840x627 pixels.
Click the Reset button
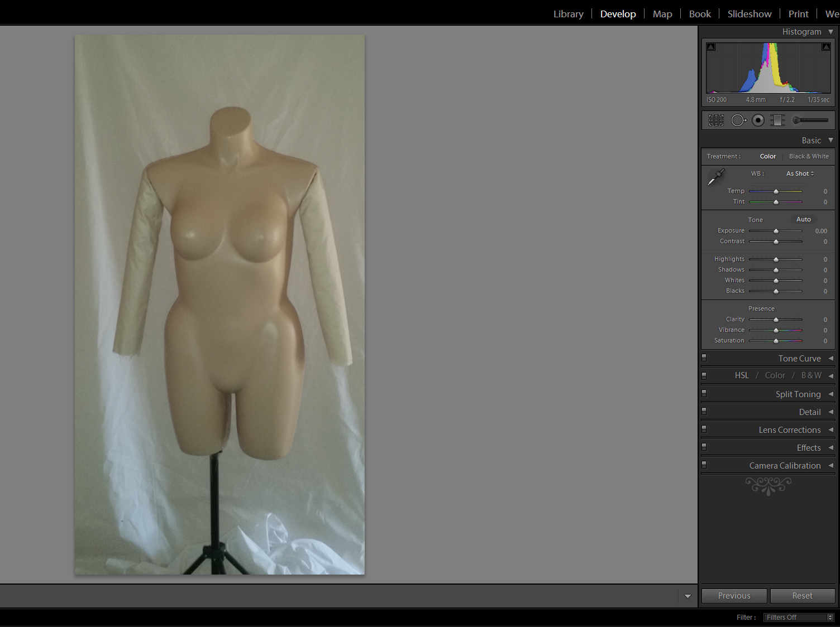(803, 596)
